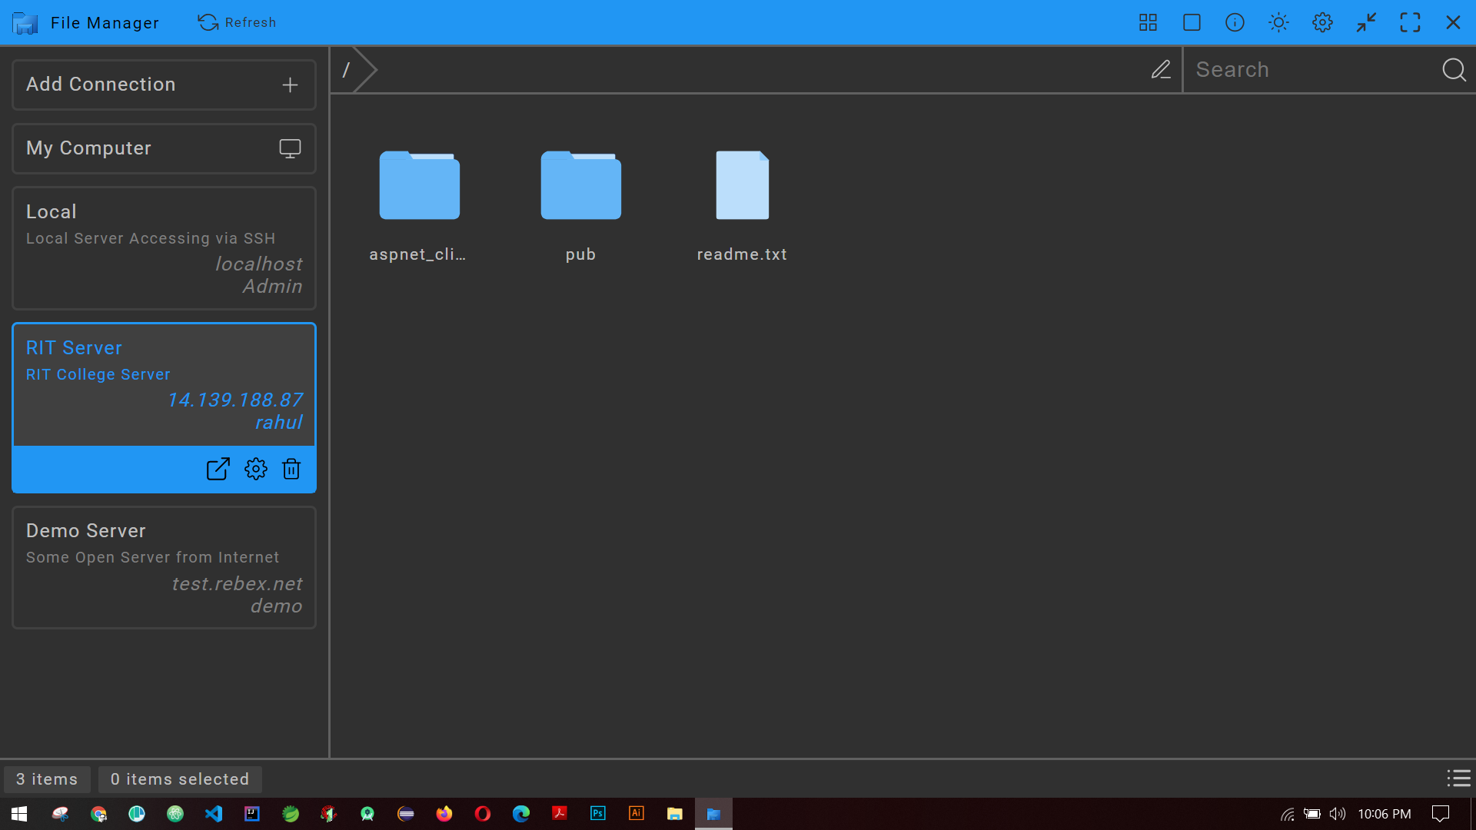Click the search magnifier icon
The height and width of the screenshot is (830, 1476).
click(1454, 69)
